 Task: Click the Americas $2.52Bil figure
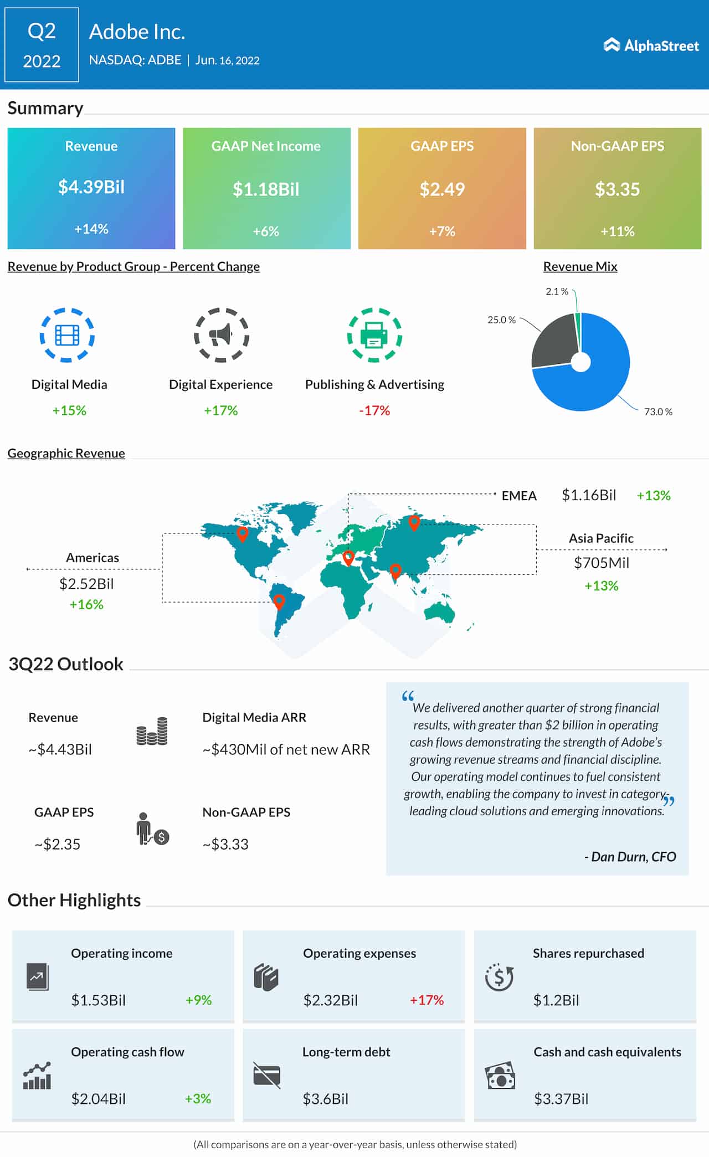[x=86, y=583]
